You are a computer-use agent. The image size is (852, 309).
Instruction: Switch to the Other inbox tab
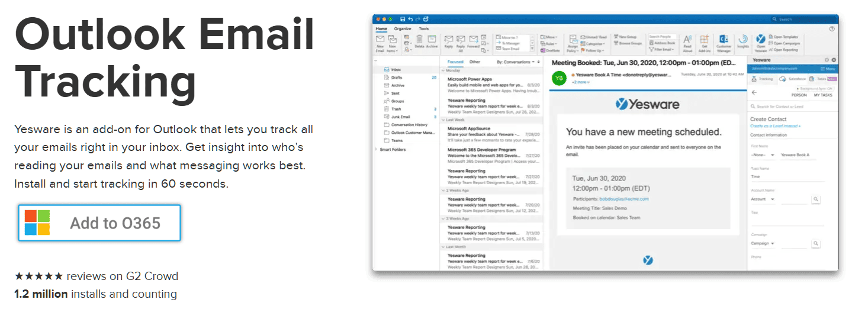[x=475, y=62]
